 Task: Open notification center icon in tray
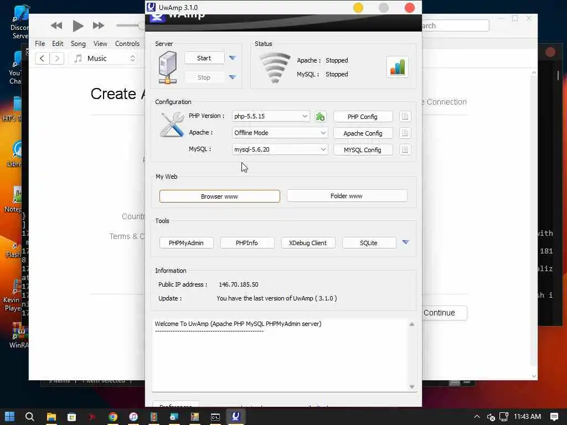pyautogui.click(x=554, y=417)
